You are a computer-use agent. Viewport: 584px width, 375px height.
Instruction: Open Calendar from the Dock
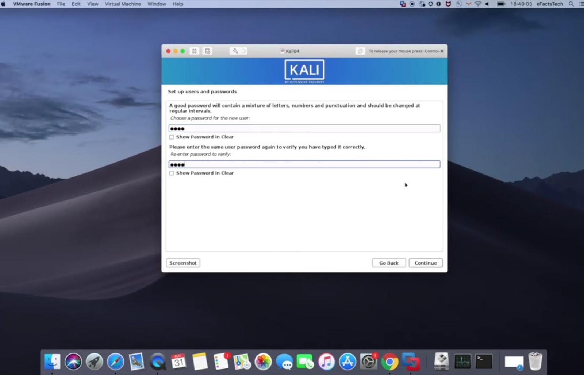[x=179, y=362]
